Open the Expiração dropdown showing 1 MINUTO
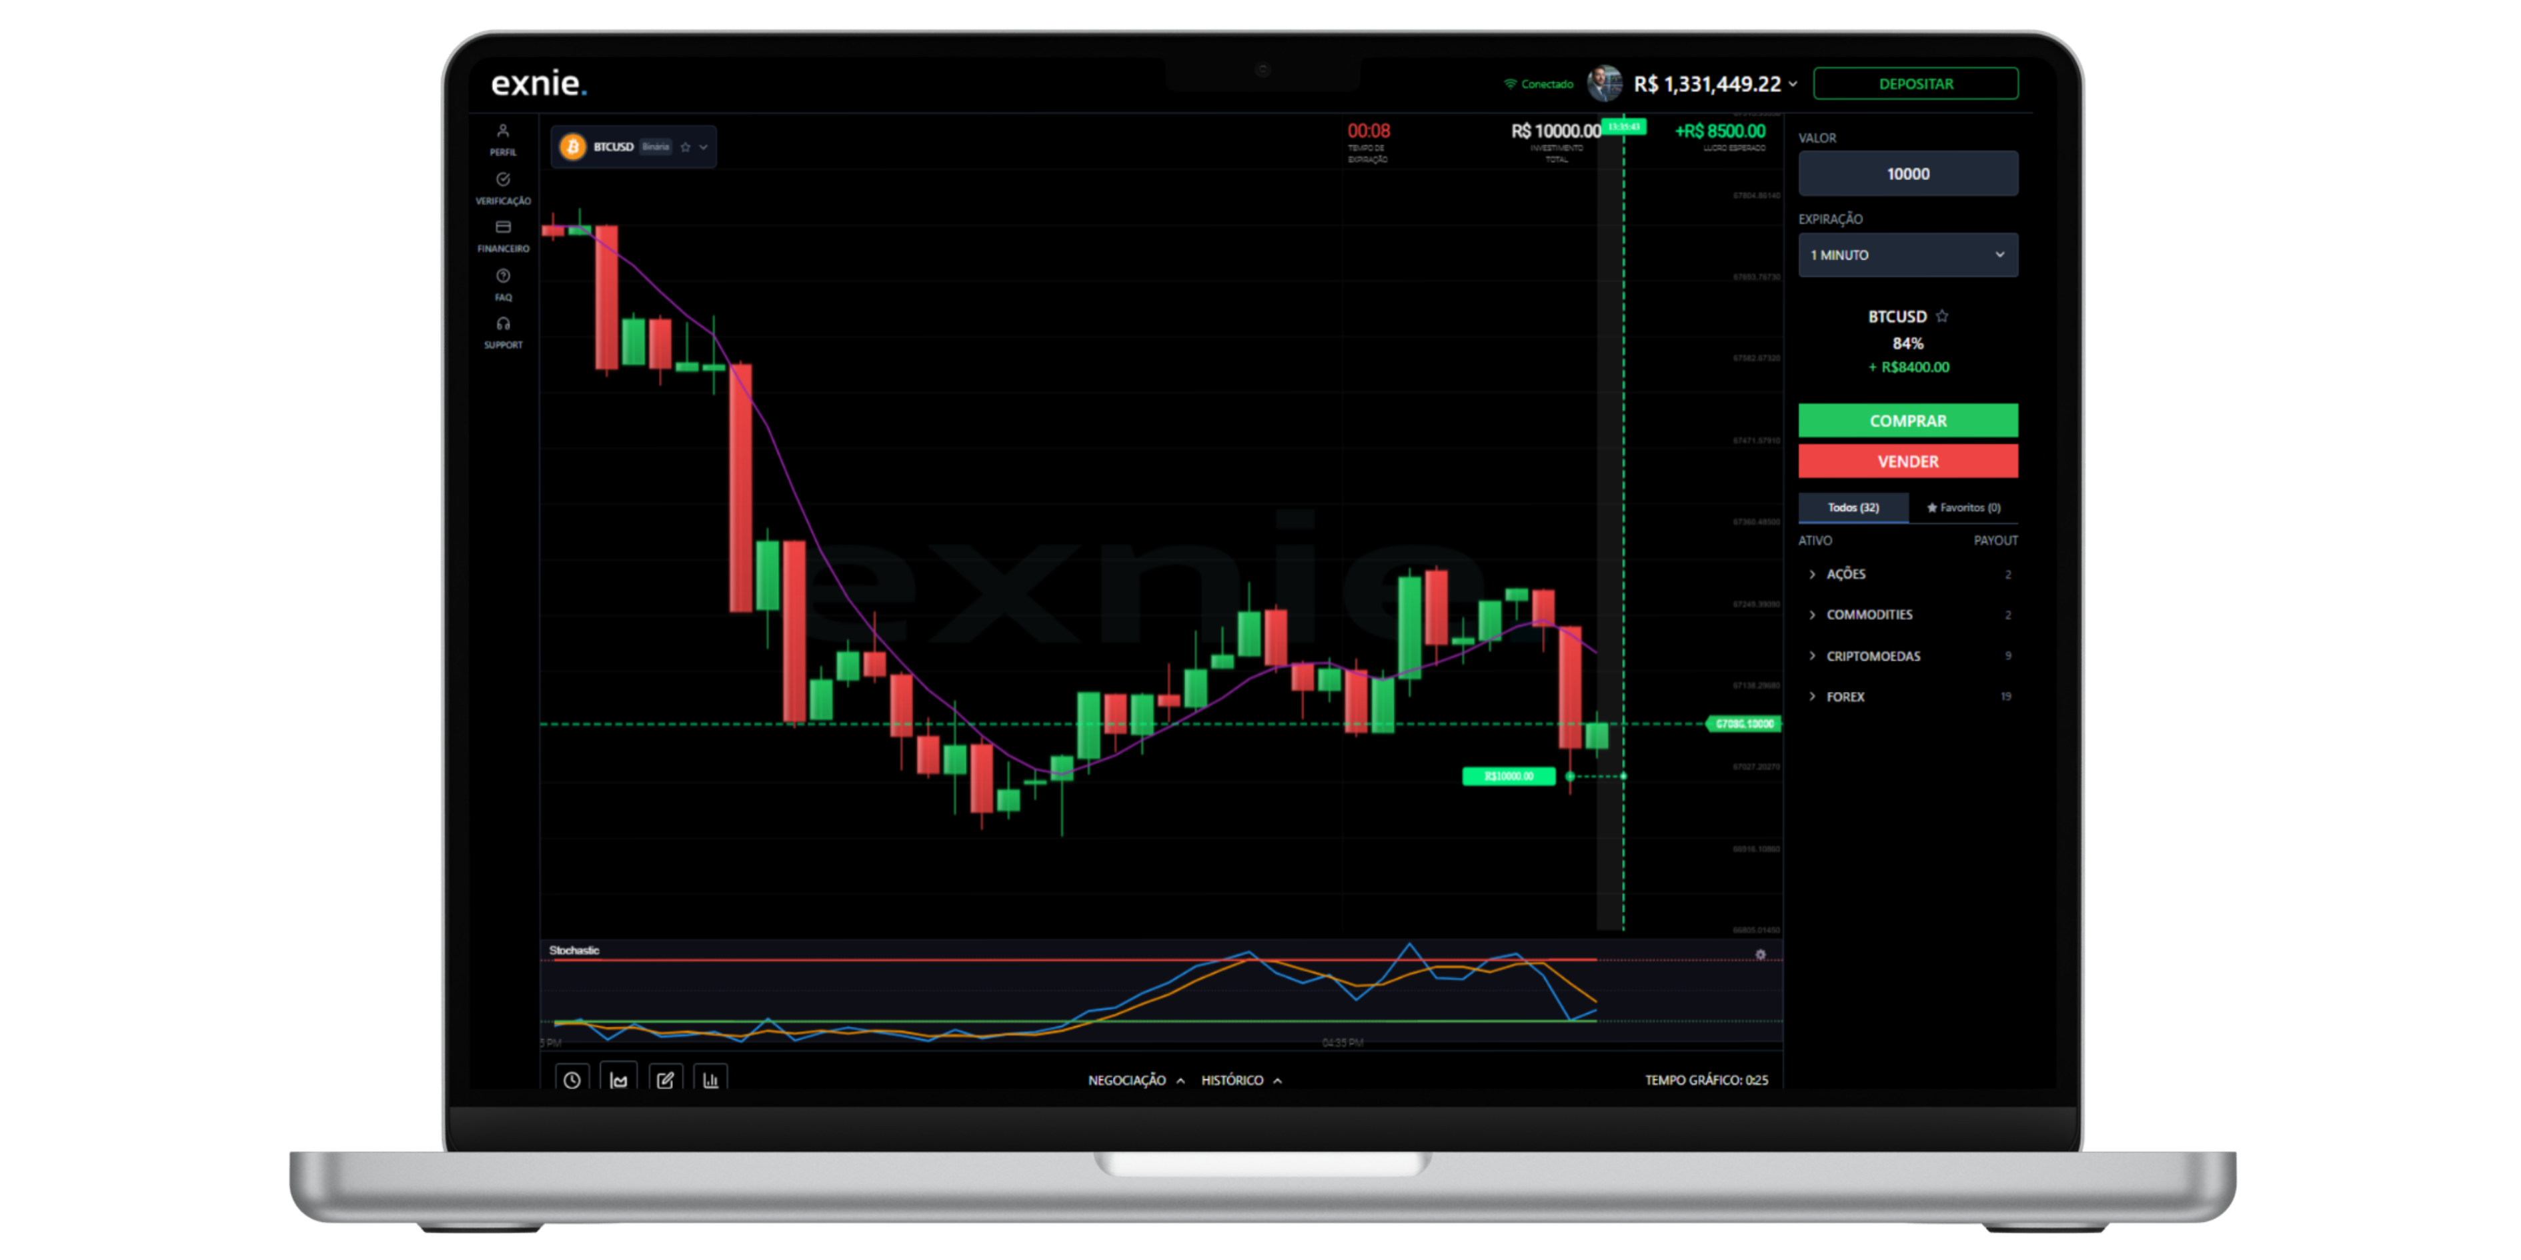This screenshot has width=2521, height=1260. point(1907,255)
